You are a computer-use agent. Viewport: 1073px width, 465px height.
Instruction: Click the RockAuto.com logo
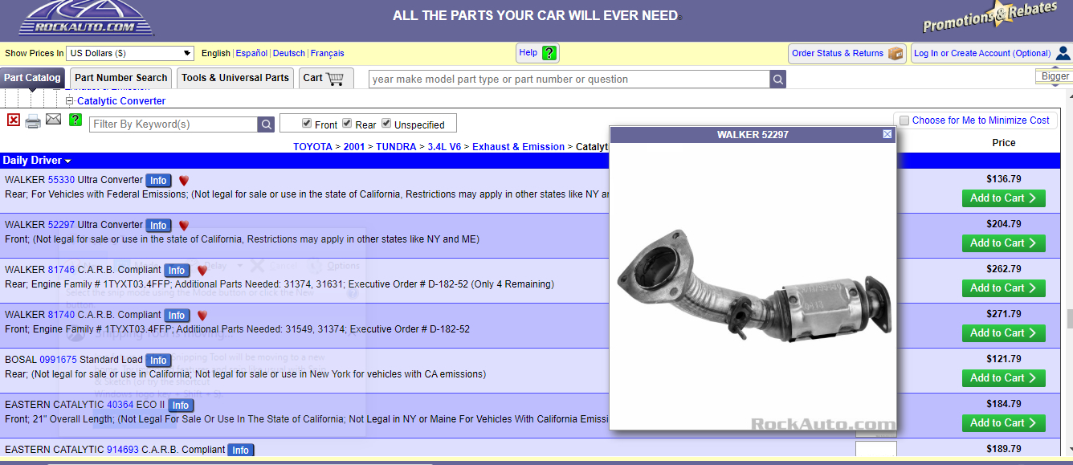[x=86, y=18]
